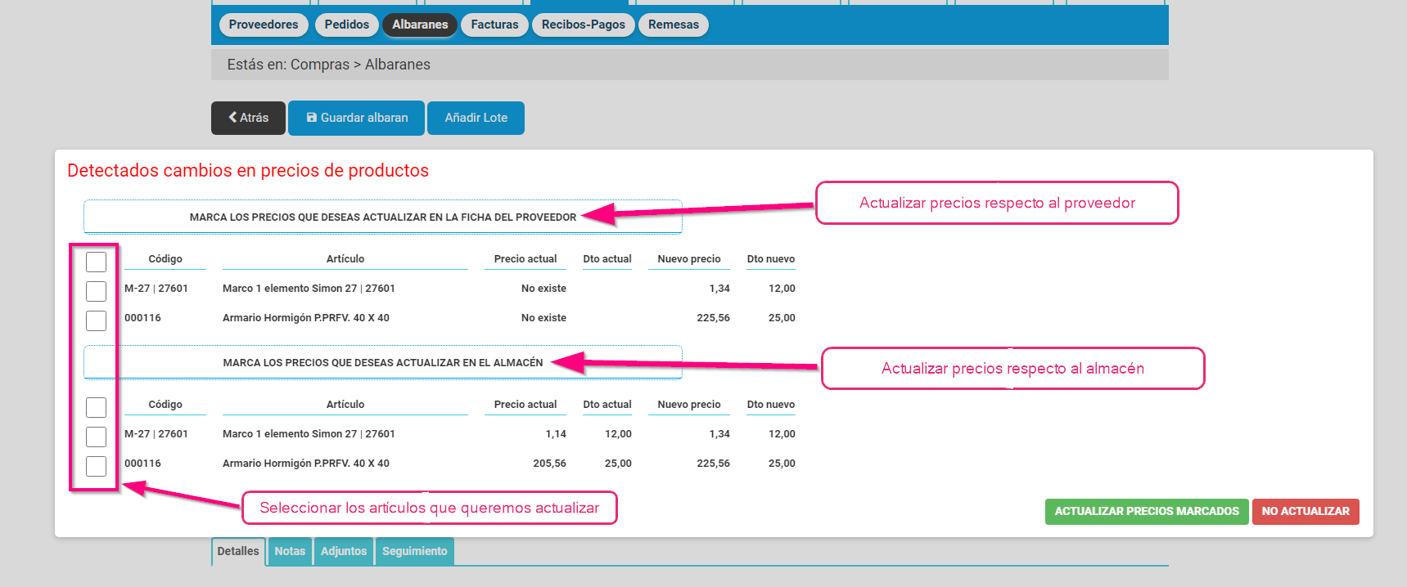The height and width of the screenshot is (587, 1407).
Task: Open the Seguimiento tab
Action: pos(415,551)
